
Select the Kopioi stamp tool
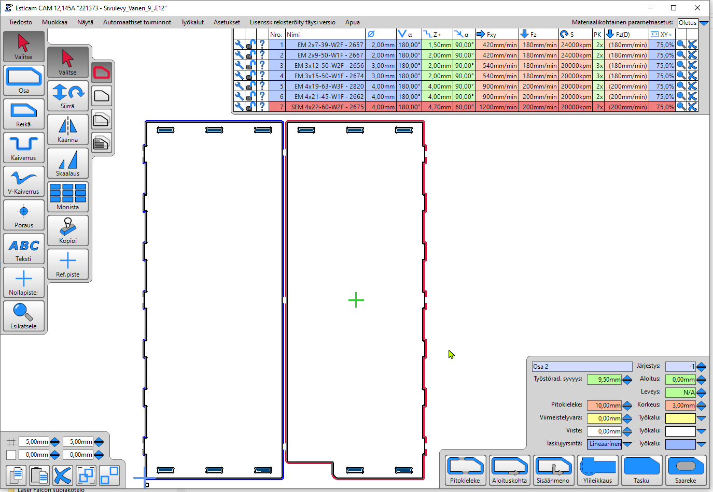click(x=68, y=230)
